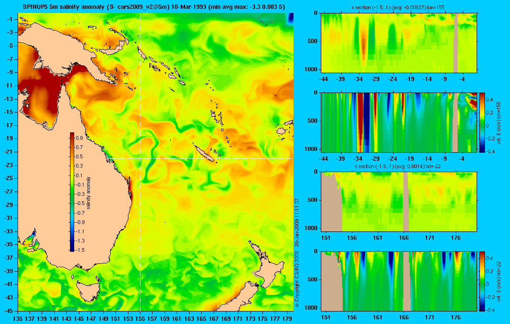
Task: Select the 's section ... lat=-22' panel title
Action: click(x=399, y=166)
